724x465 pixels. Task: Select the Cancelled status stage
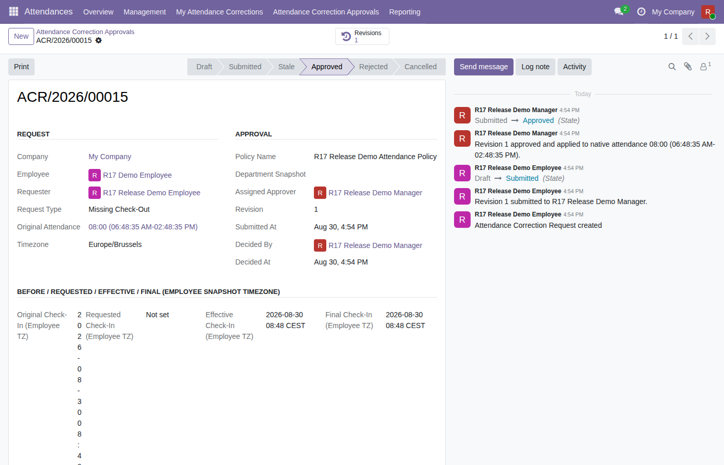click(420, 67)
